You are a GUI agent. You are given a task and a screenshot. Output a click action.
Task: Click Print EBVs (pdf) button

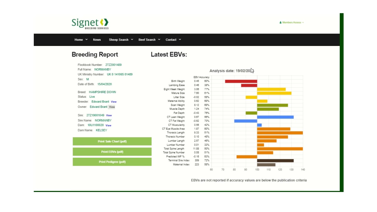pyautogui.click(x=112, y=152)
